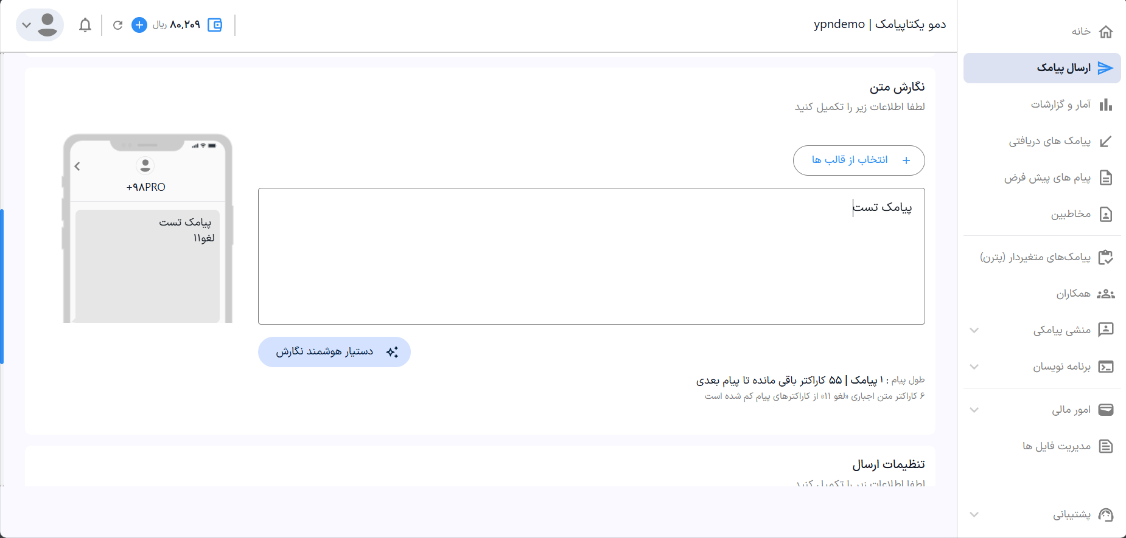1126x538 pixels.
Task: Expand the پشتیبانی submenu
Action: pos(974,514)
